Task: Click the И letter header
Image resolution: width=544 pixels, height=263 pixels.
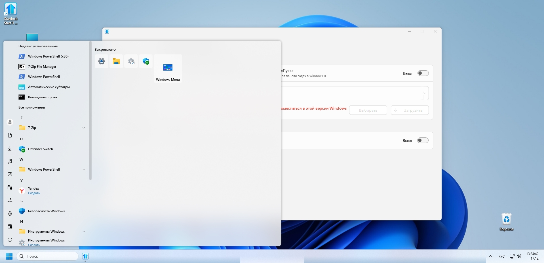Action: click(21, 222)
